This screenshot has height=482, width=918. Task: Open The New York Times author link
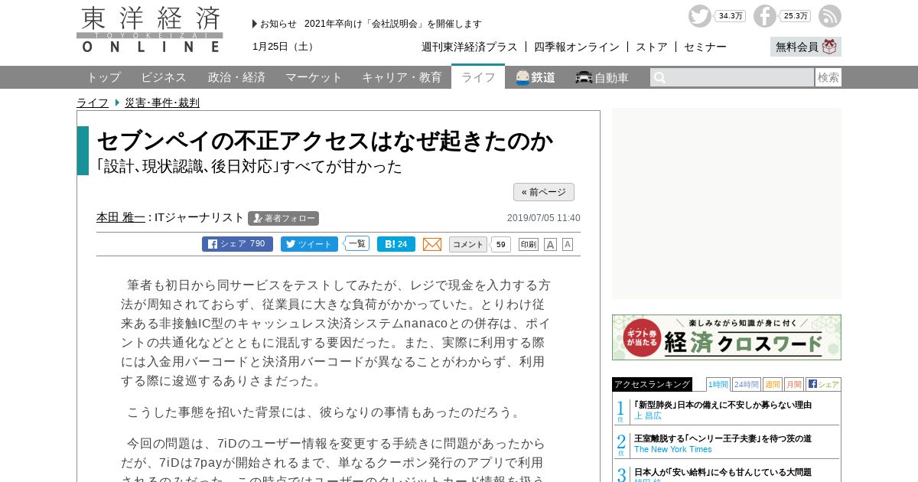pyautogui.click(x=673, y=449)
